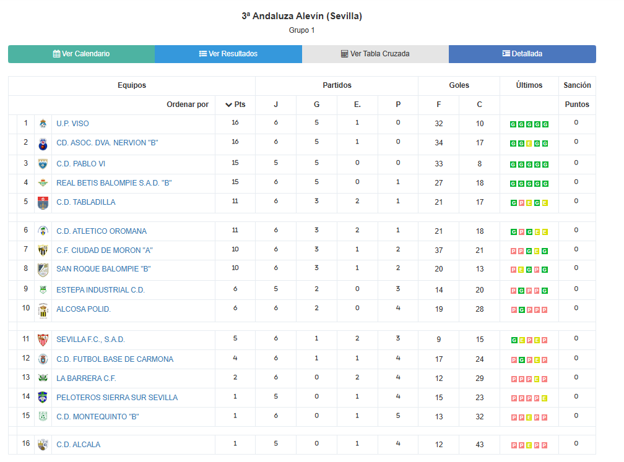Open C.D. FUTBOL BASE DE CARMONA link
624x462 pixels.
click(115, 359)
